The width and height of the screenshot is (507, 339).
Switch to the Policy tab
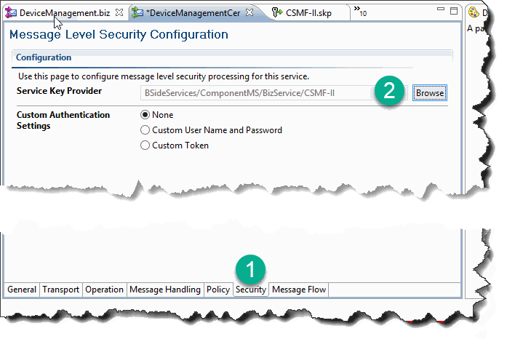pos(218,290)
